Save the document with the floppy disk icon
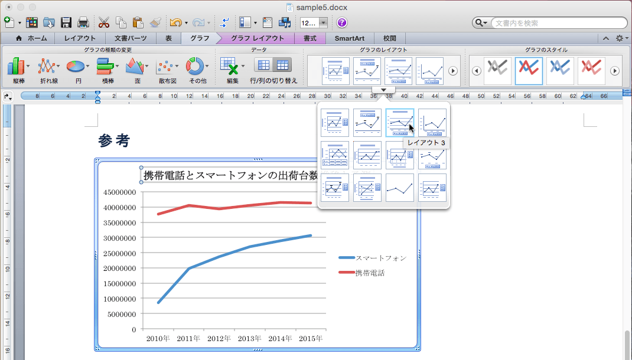Screen dimensions: 632x360 (x=66, y=22)
